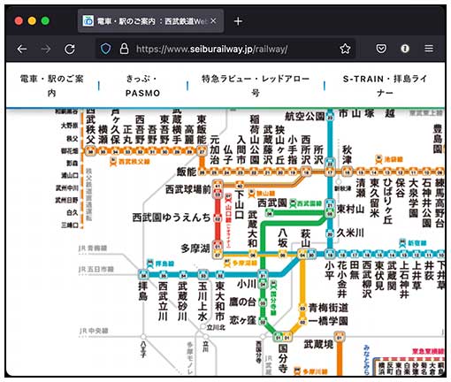Click 萩山 station label

coord(305,238)
